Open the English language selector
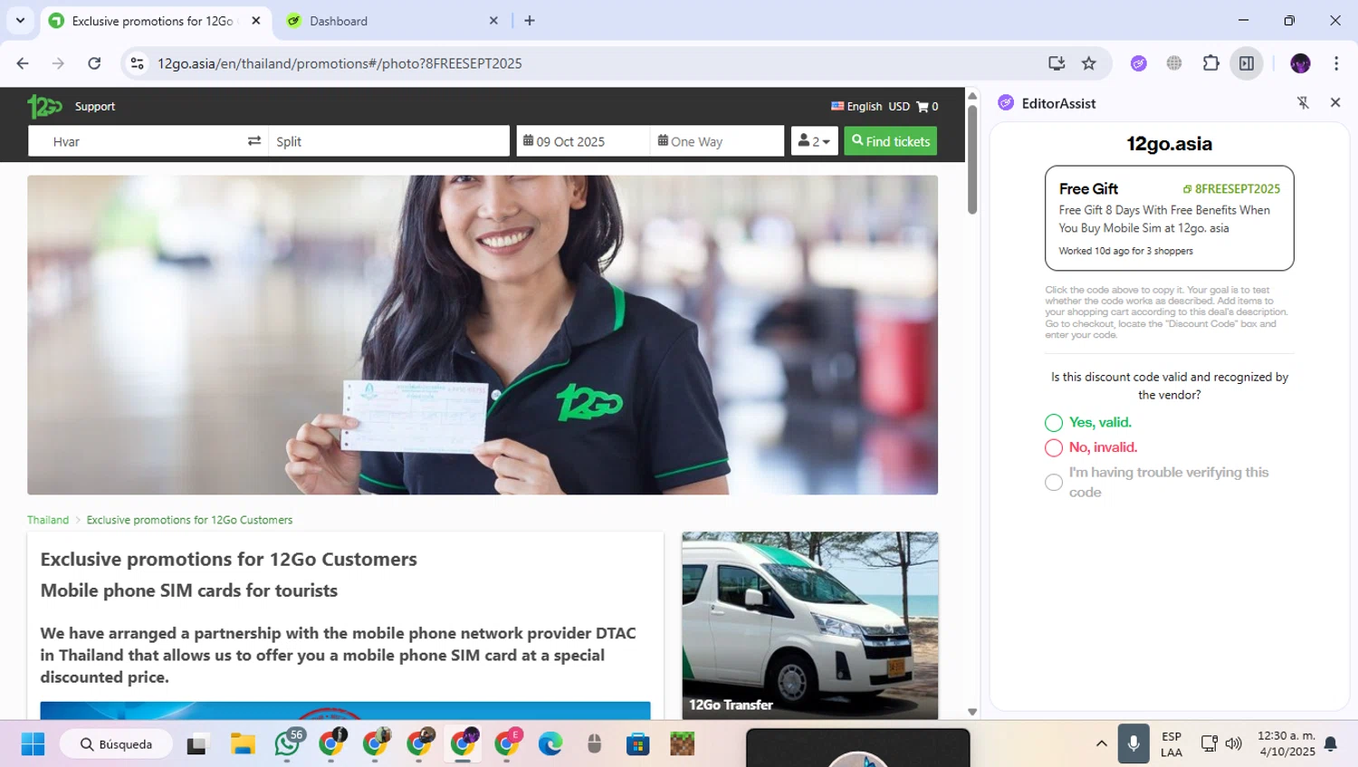The image size is (1358, 767). click(x=856, y=107)
